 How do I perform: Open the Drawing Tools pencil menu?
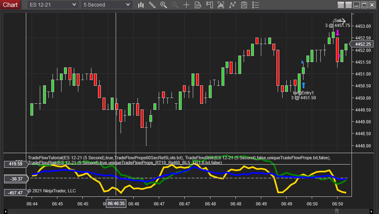(x=152, y=5)
